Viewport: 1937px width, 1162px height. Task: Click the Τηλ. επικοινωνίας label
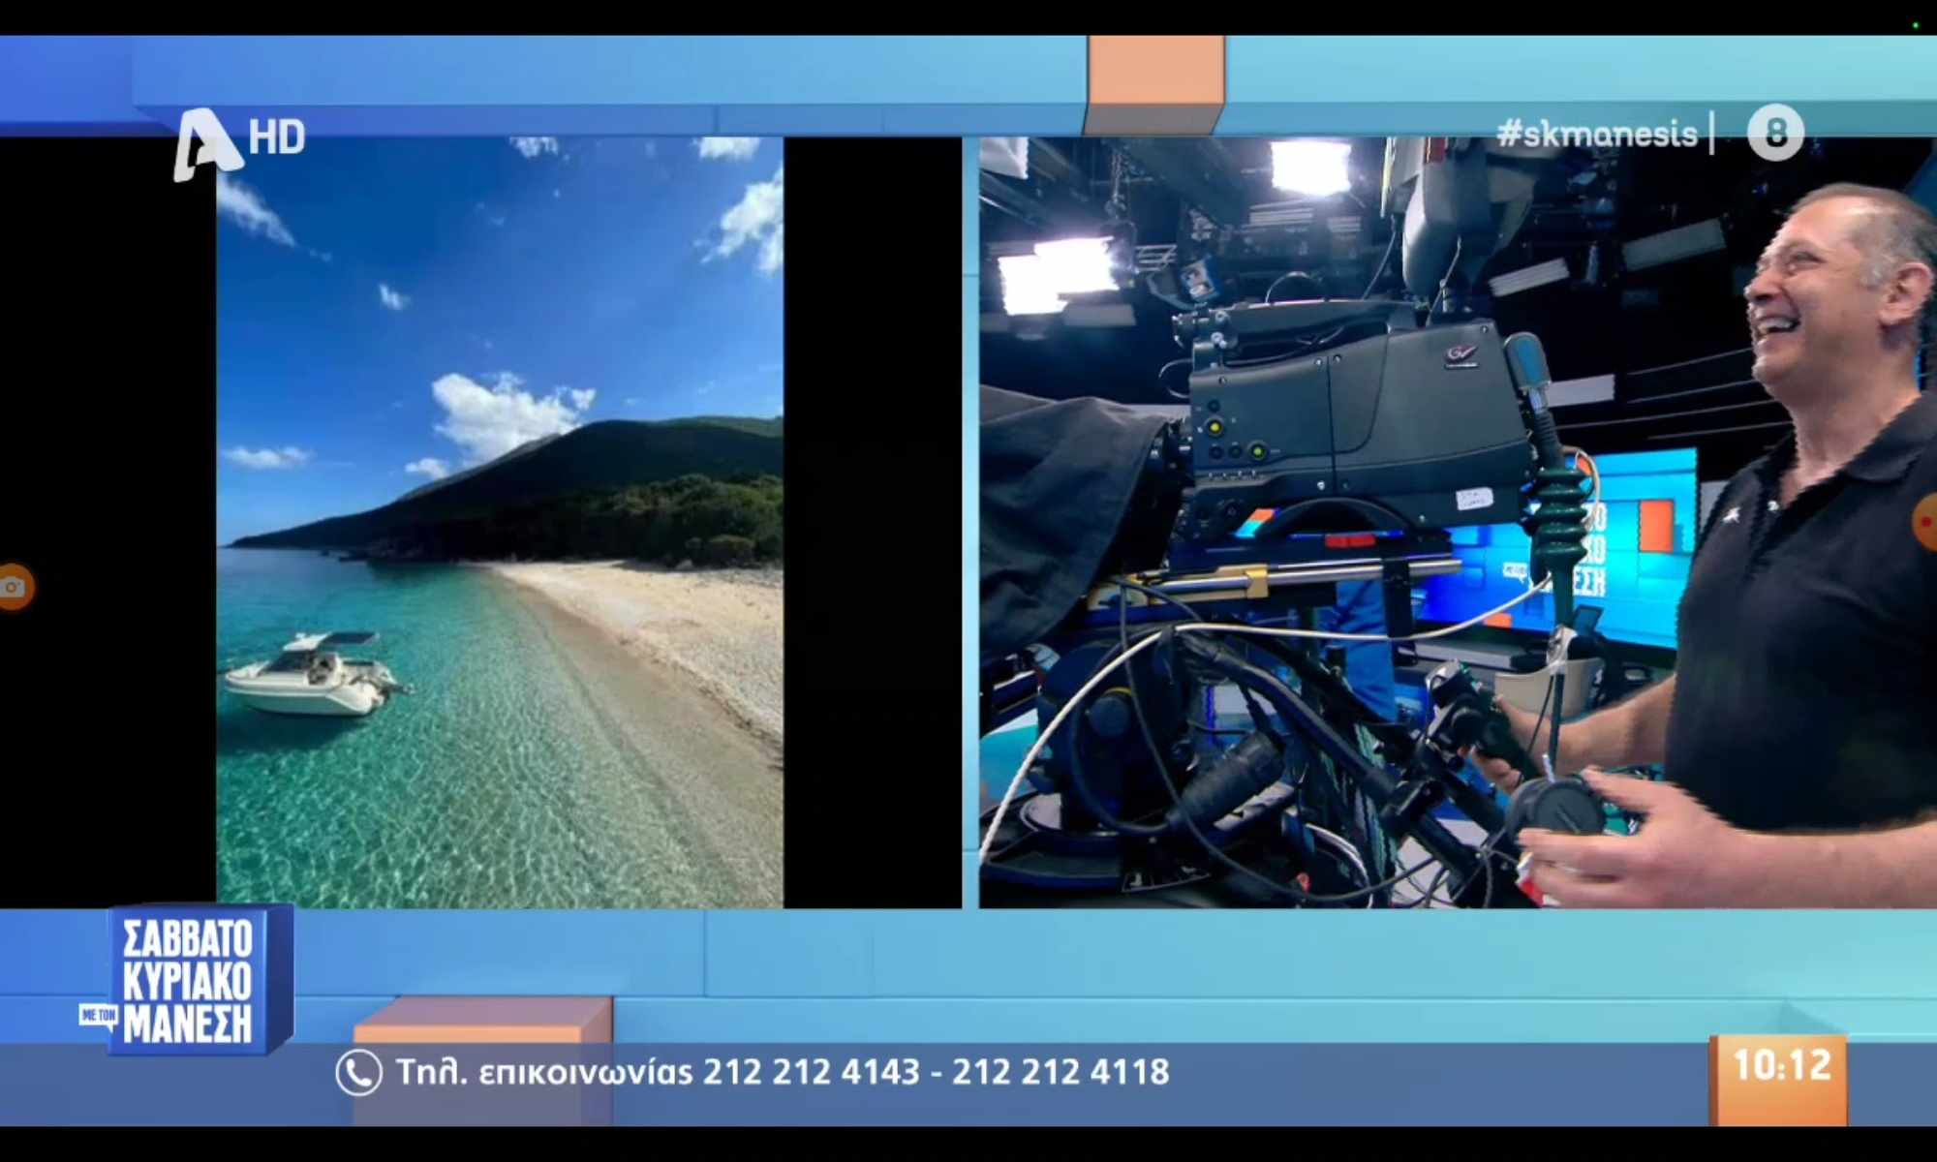pyautogui.click(x=544, y=1073)
